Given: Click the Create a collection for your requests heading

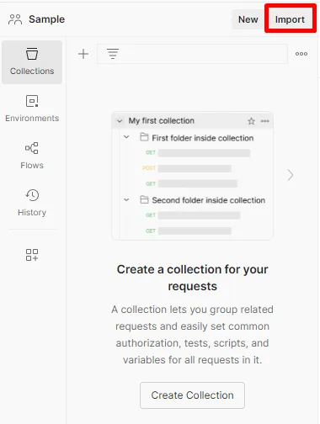Looking at the screenshot, I should [x=192, y=278].
